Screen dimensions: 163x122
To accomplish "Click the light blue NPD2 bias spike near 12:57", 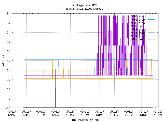I will [x=95, y=67].
